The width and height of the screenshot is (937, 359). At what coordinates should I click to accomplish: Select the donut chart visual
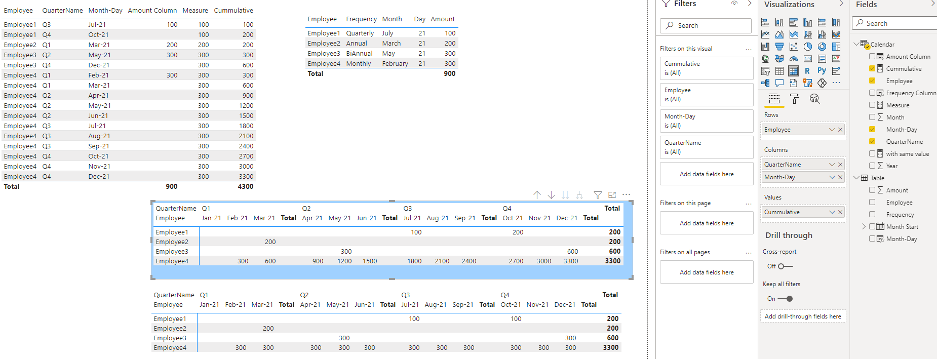coord(822,47)
